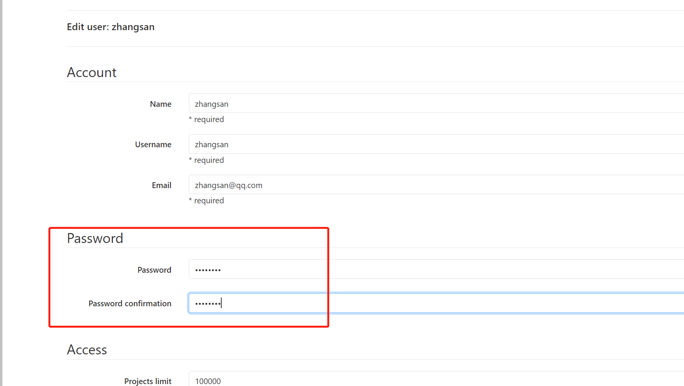Click the Password label beside the first password field
Image resolution: width=684 pixels, height=386 pixels.
155,270
